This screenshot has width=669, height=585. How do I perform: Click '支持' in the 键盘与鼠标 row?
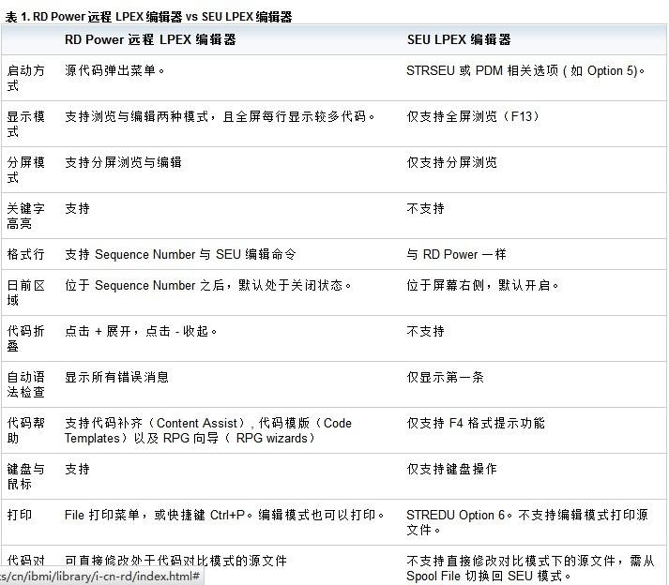77,470
